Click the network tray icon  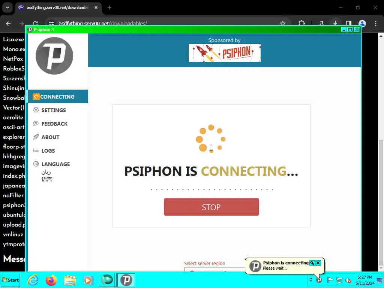[x=339, y=280]
